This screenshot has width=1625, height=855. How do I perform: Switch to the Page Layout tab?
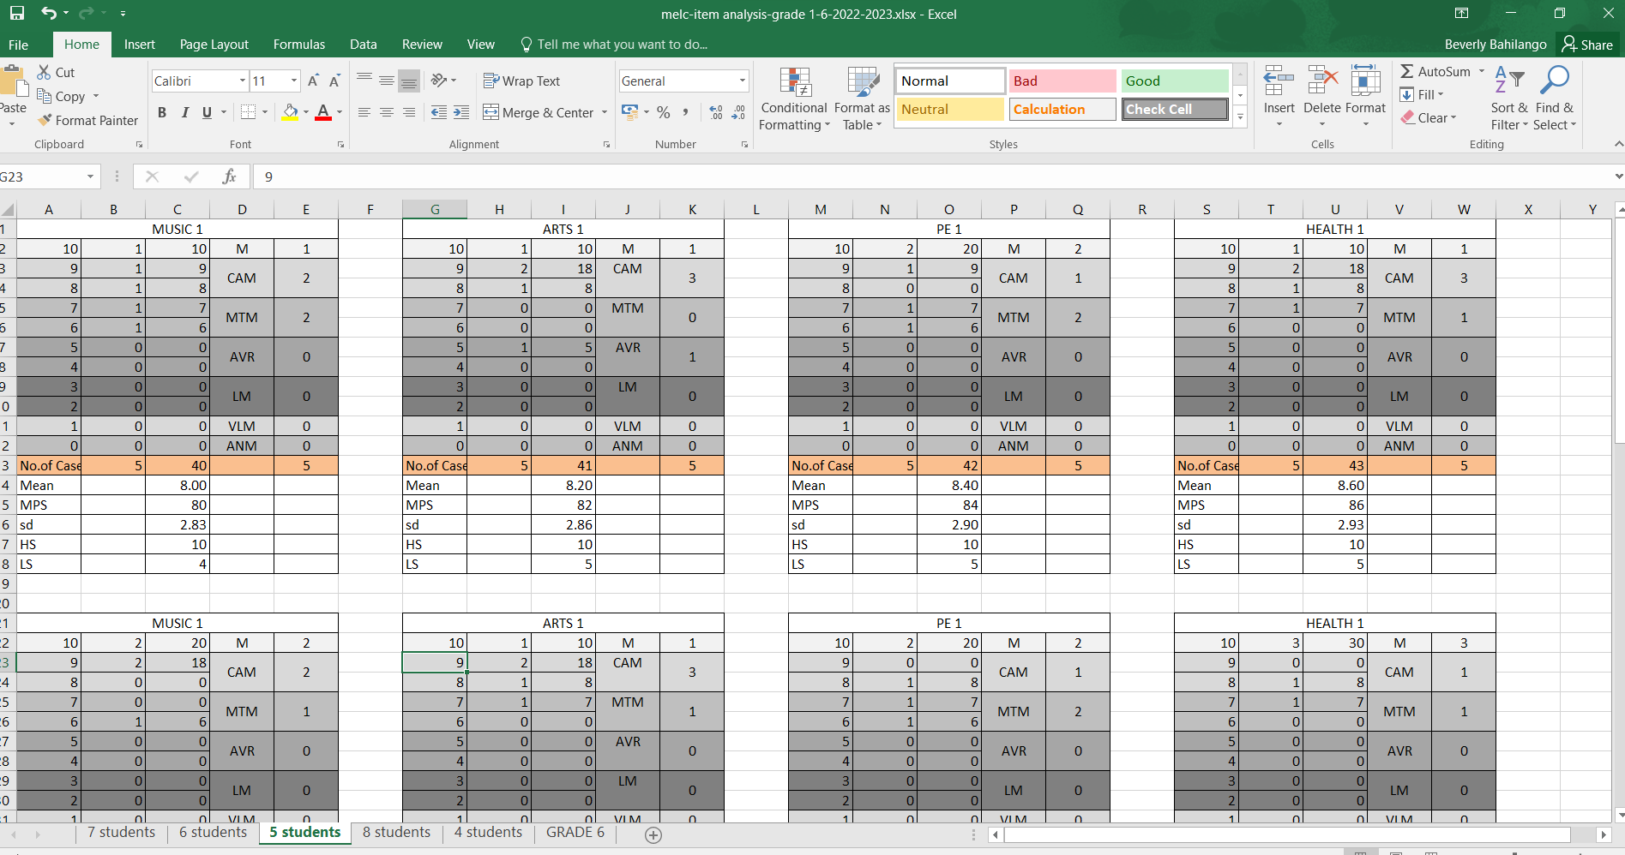coord(214,45)
